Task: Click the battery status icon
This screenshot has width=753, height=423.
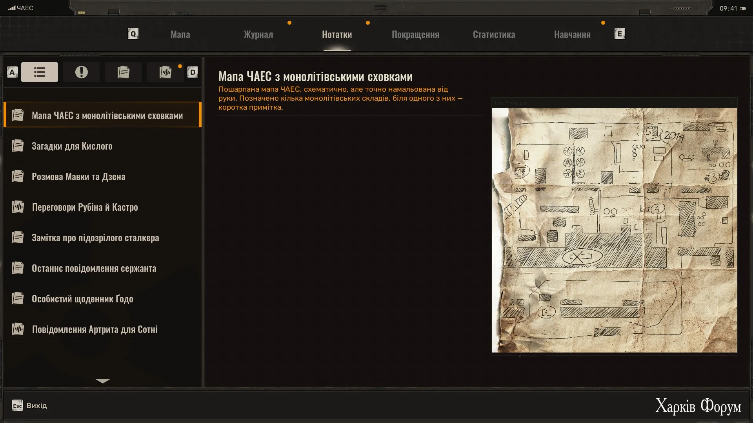Action: coord(743,8)
